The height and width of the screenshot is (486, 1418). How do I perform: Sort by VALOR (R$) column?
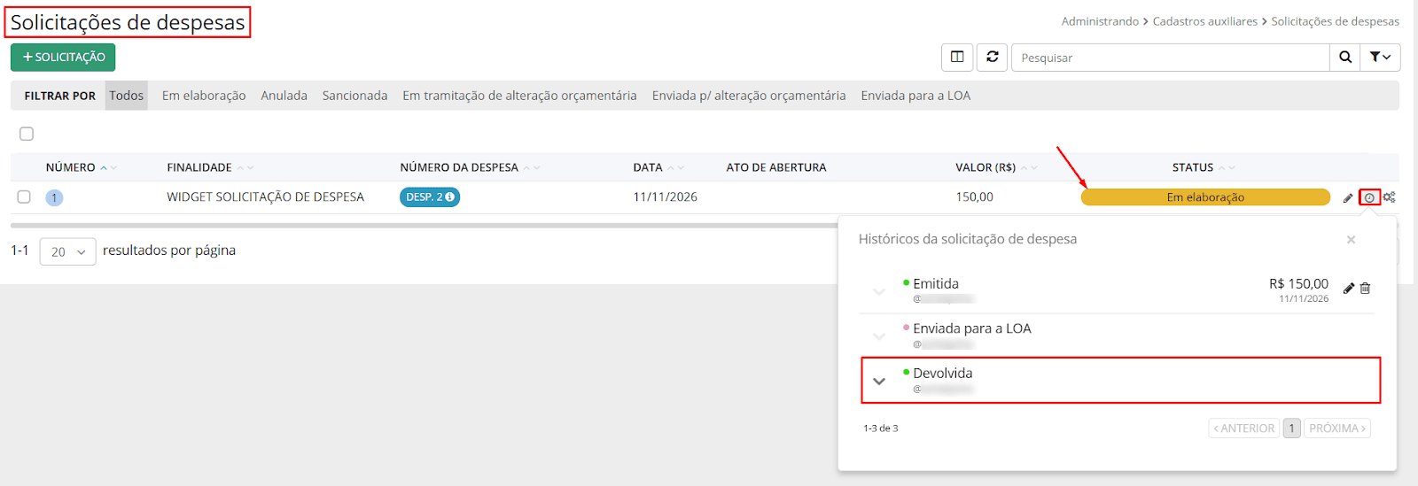[996, 167]
